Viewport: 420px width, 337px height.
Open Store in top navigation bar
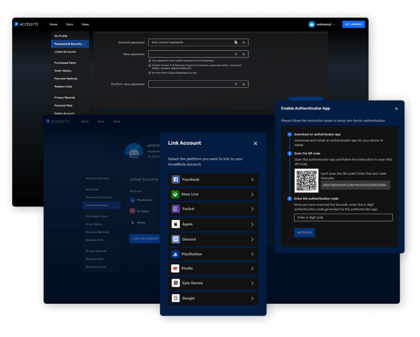click(x=69, y=24)
